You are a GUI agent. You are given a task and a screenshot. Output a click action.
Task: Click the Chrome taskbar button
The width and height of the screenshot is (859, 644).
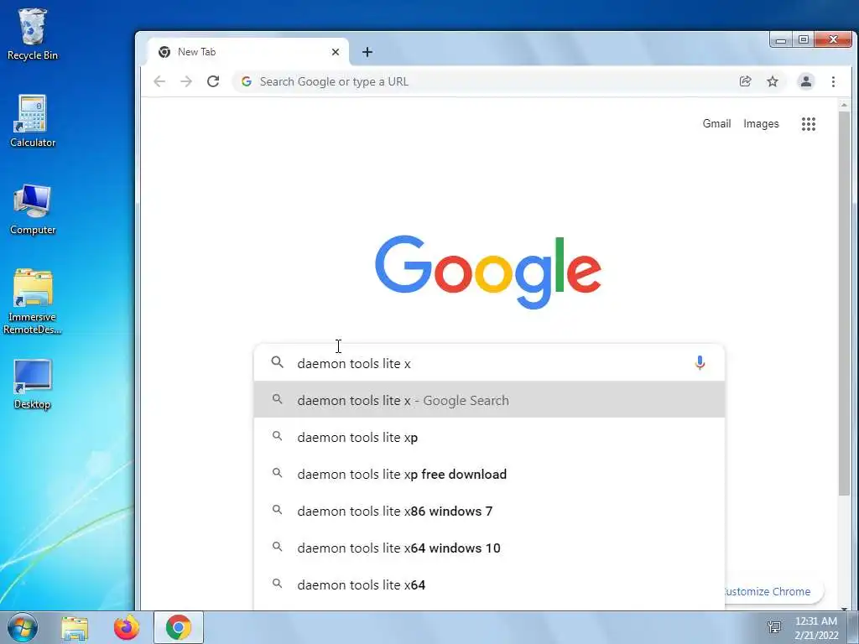(x=179, y=627)
